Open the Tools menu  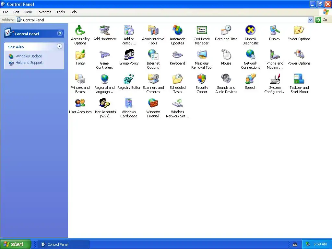click(x=61, y=12)
